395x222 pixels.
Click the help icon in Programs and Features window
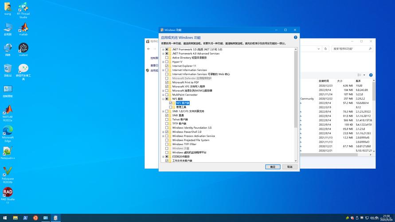point(371,75)
